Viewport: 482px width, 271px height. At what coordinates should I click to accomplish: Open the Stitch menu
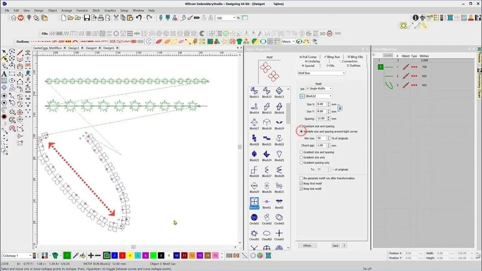[x=96, y=10]
